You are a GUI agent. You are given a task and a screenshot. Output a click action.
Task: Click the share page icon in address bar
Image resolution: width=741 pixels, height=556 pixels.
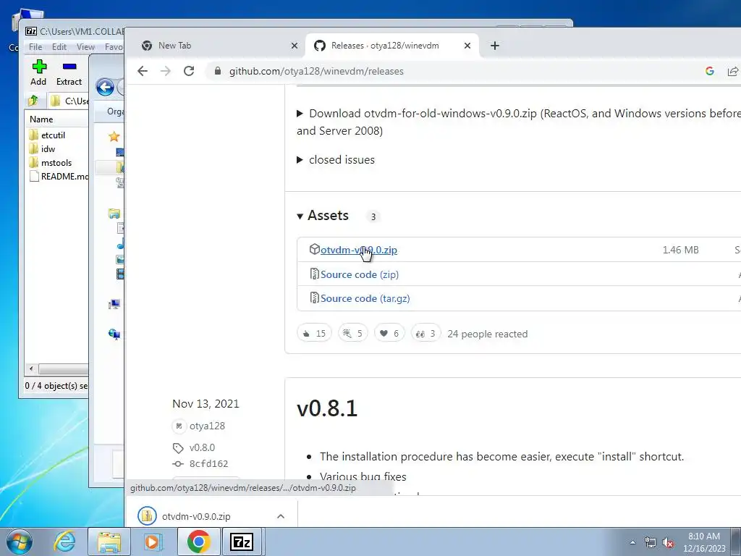733,72
